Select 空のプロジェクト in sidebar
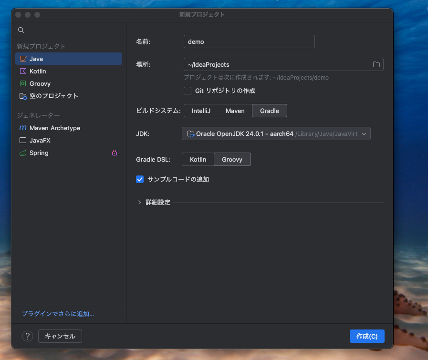 [x=69, y=96]
